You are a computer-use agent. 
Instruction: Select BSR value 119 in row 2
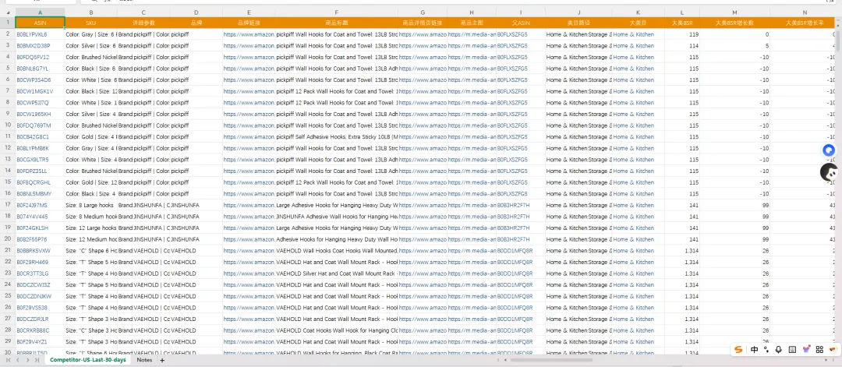pyautogui.click(x=682, y=34)
